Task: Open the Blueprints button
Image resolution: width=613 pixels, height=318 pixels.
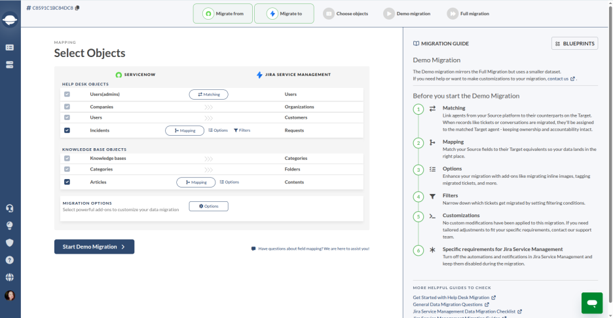Action: (x=575, y=43)
